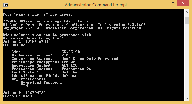The image size is (192, 104).
Task: Click the Unlocked lock status value
Action: point(71,72)
